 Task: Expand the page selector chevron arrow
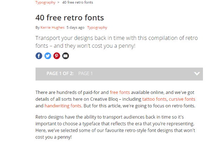click(x=197, y=73)
